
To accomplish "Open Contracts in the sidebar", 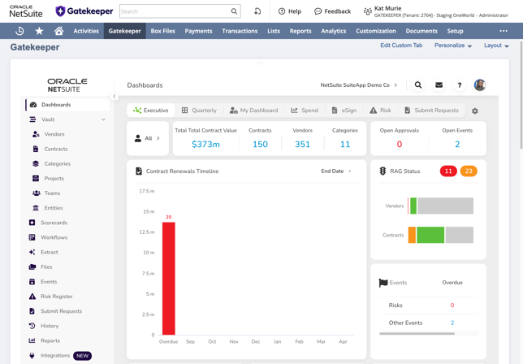I will pos(56,149).
